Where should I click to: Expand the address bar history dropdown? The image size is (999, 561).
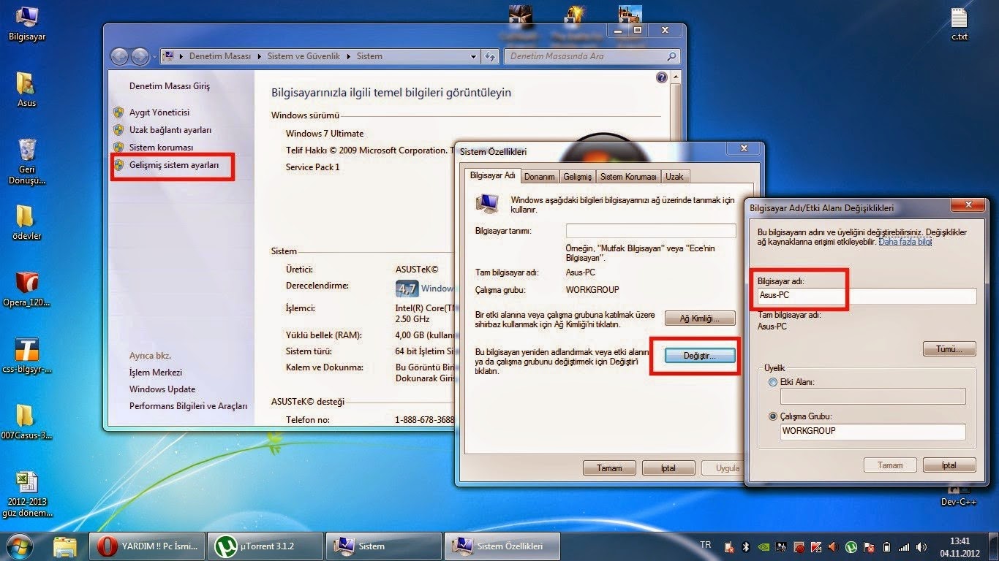[x=474, y=56]
